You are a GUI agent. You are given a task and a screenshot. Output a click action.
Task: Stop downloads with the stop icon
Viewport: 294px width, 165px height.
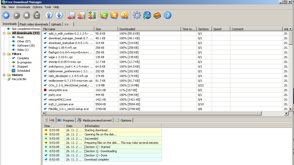(x=26, y=15)
